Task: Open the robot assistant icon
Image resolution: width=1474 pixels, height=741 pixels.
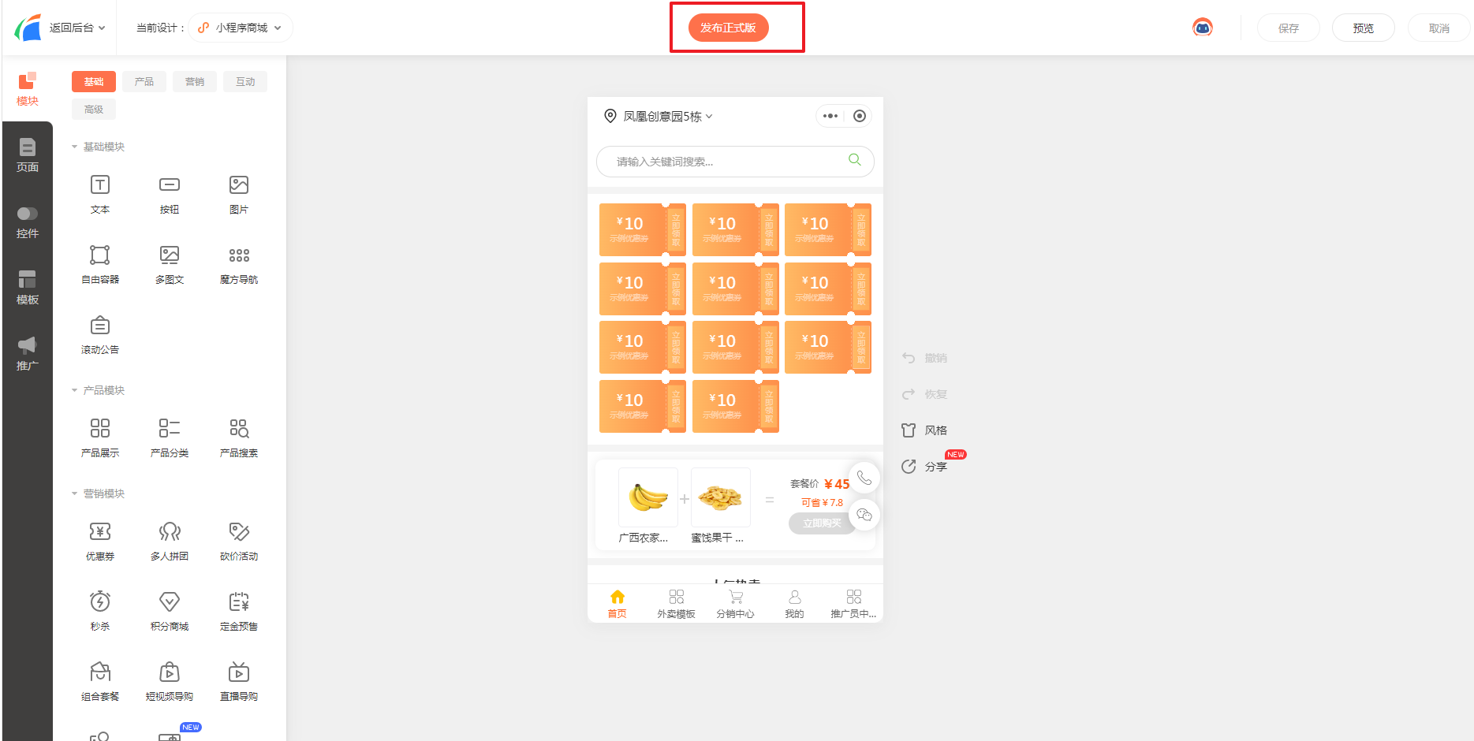Action: point(1203,28)
